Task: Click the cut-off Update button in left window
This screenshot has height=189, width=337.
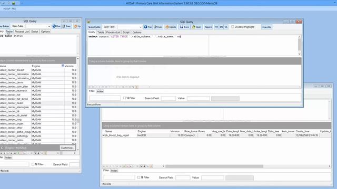Action: tap(77, 26)
